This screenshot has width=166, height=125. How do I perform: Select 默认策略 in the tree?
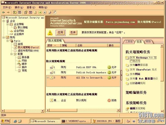point(23,27)
